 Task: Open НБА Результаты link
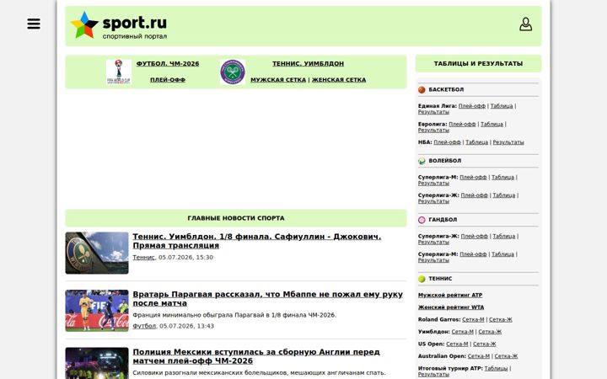pos(508,142)
